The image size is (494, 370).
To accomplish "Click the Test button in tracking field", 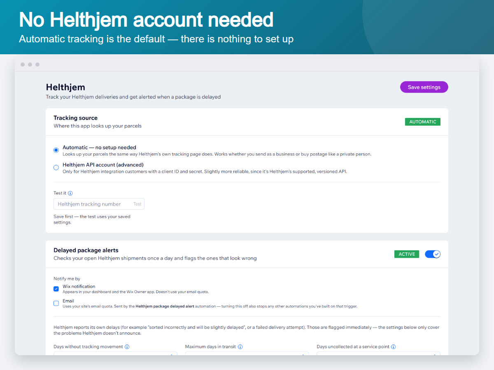I will click(137, 204).
